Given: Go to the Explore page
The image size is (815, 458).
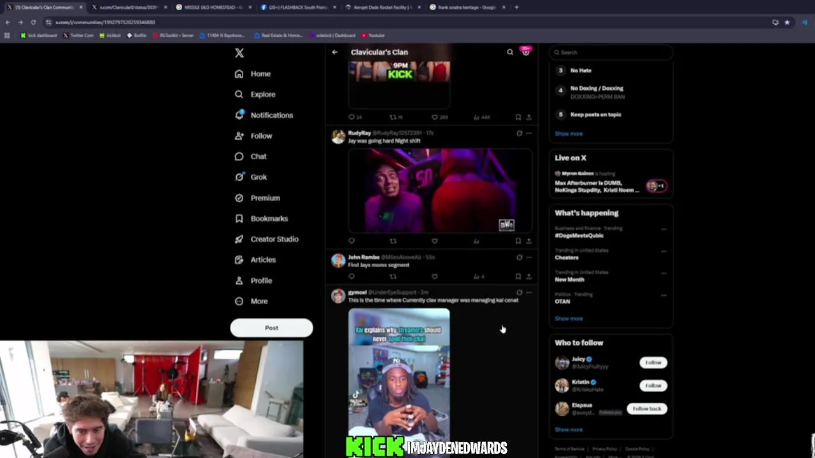Looking at the screenshot, I should point(255,94).
